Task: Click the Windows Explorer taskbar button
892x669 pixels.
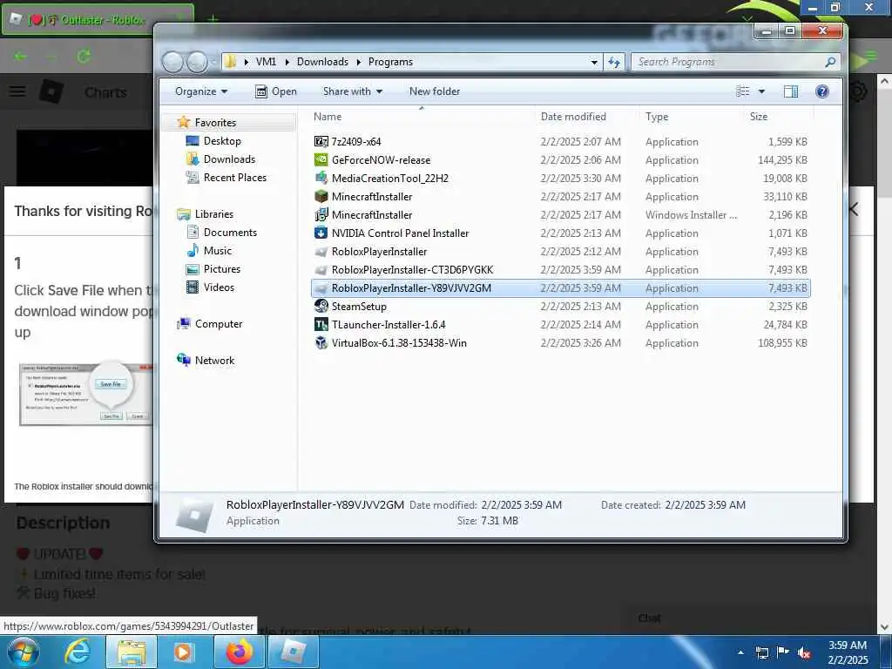Action: tap(132, 652)
